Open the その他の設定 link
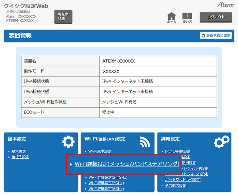This screenshot has height=195, width=238. point(175,185)
